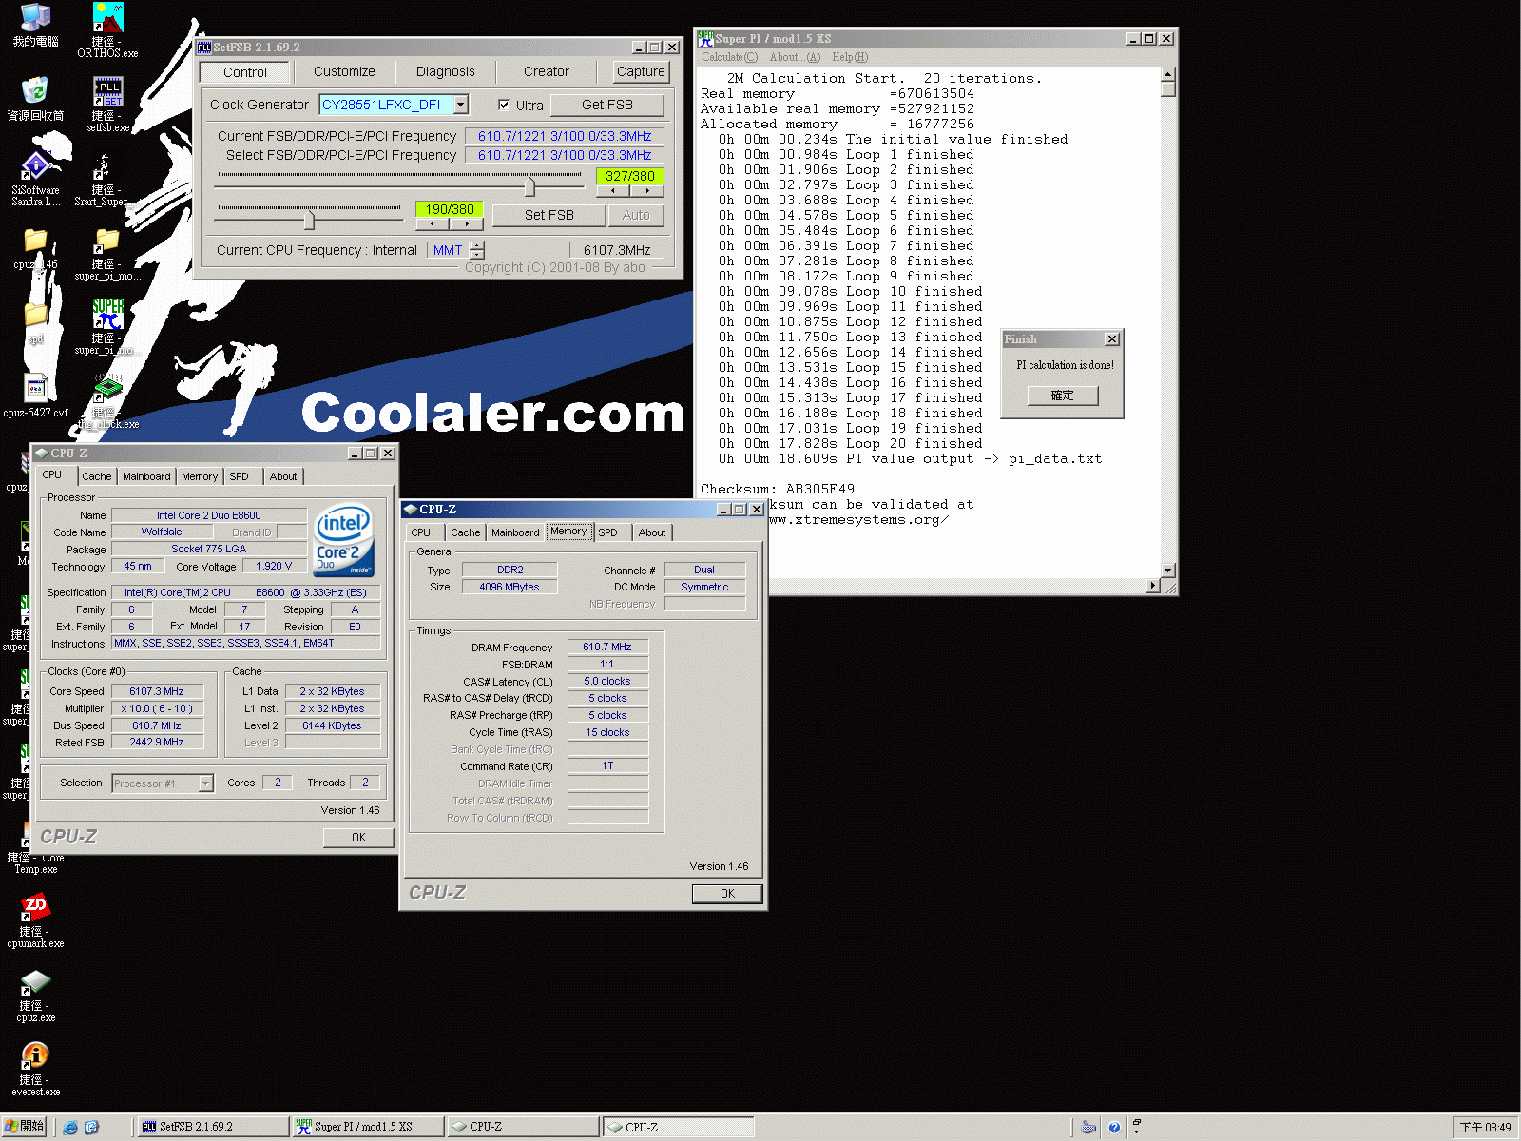Open the SiSoftware Sandra desktop icon
The image size is (1521, 1141).
click(35, 166)
